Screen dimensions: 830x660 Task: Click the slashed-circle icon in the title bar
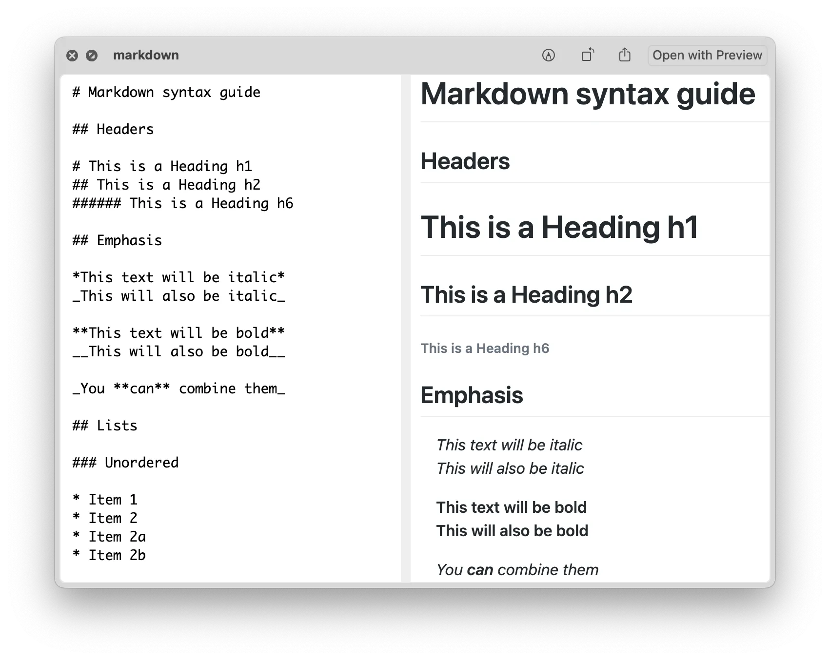[92, 55]
